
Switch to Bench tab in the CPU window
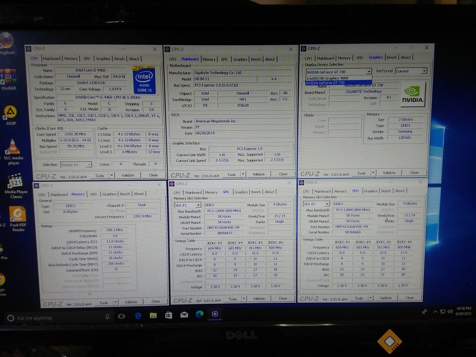(119, 59)
